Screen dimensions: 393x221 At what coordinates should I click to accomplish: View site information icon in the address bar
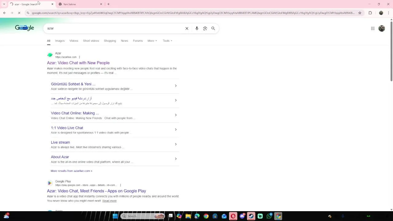tap(28, 13)
